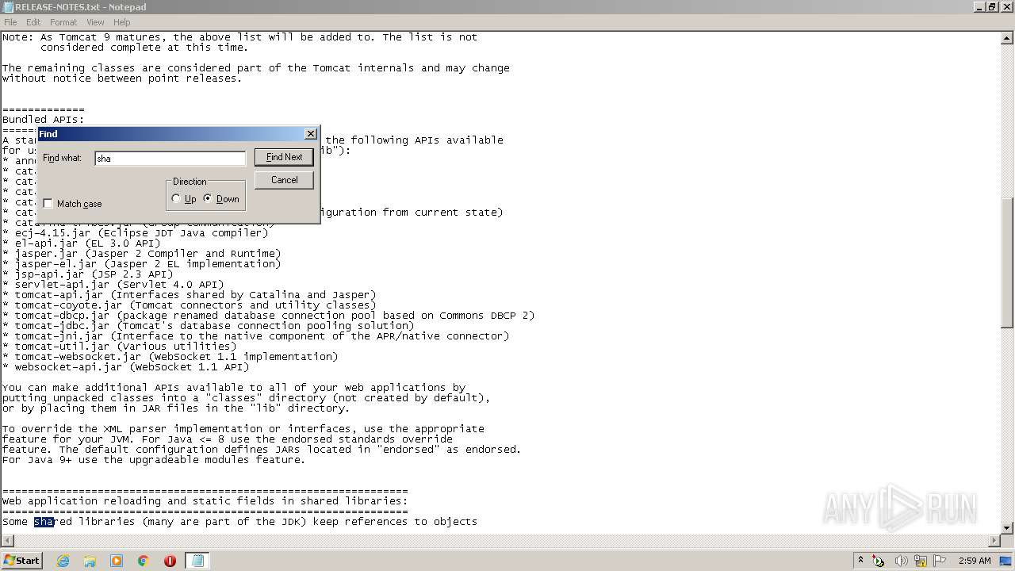
Task: Launch Google Chrome from the taskbar
Action: tap(144, 561)
